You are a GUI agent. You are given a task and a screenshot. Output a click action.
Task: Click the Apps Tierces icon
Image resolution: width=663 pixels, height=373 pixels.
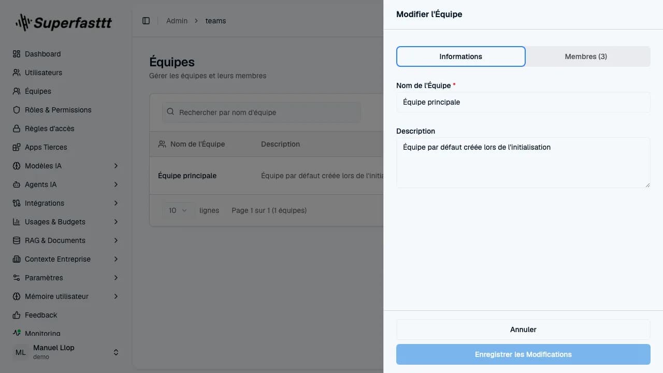(x=17, y=147)
